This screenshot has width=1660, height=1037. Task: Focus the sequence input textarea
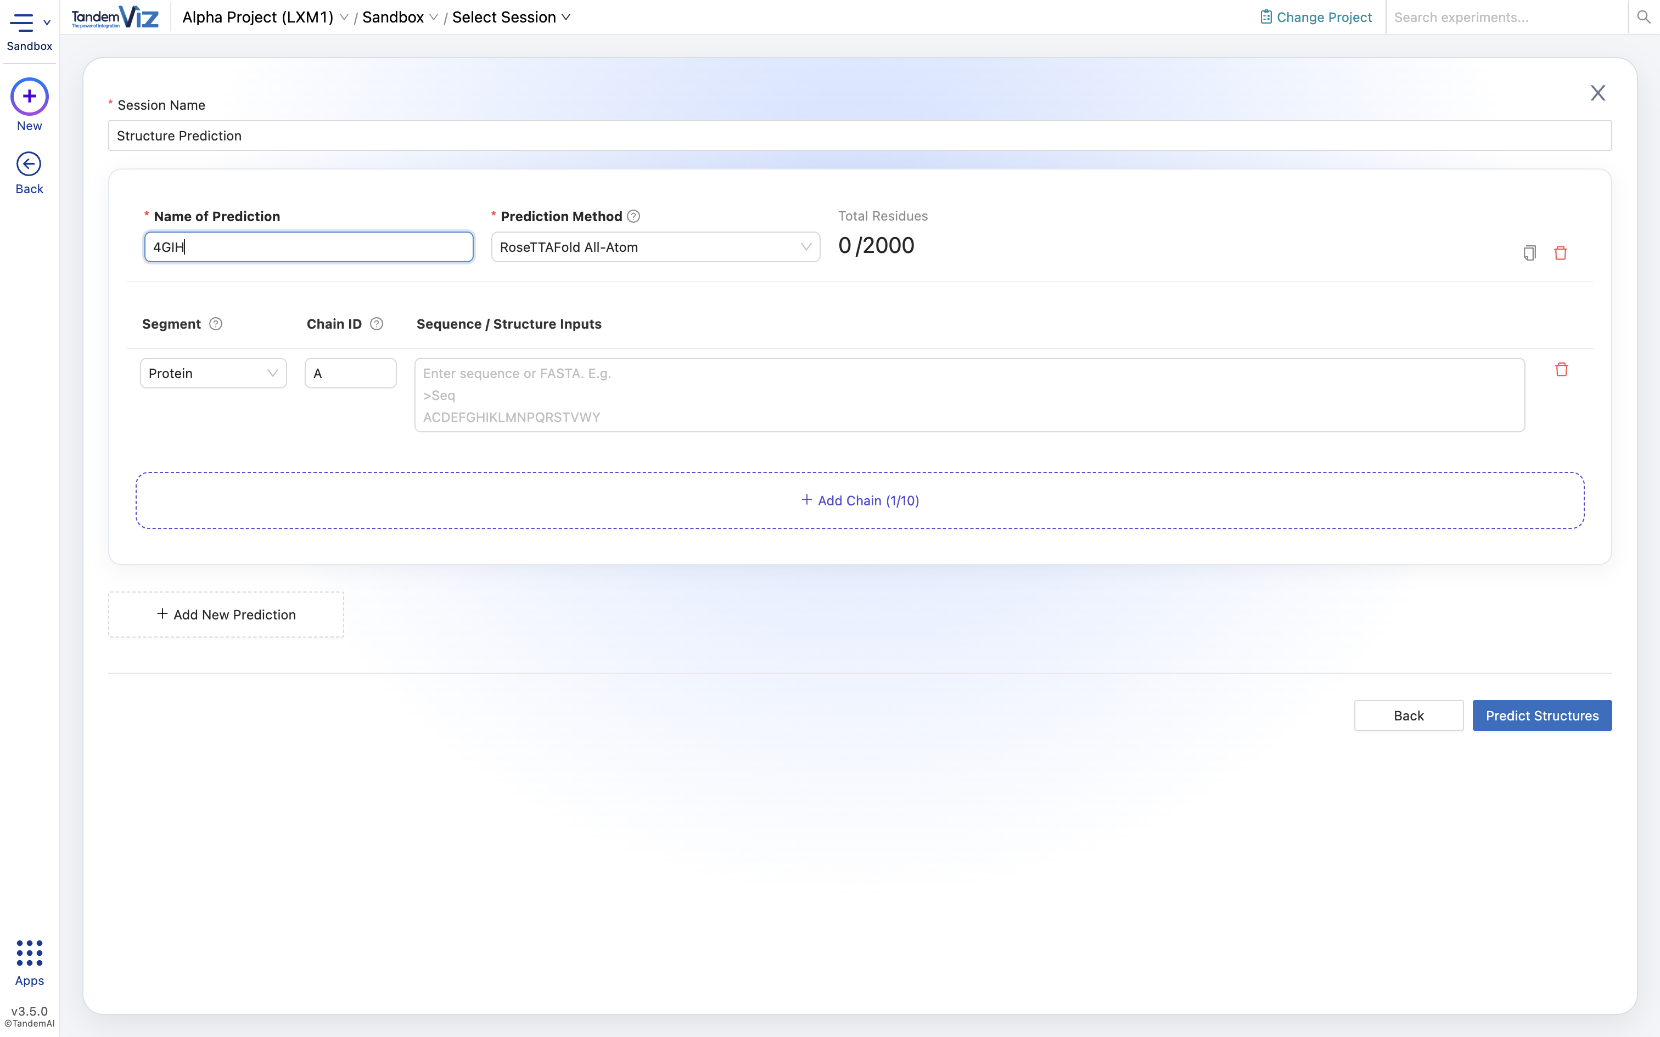pos(970,395)
